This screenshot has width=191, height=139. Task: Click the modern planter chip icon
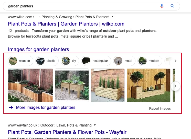(x=143, y=61)
